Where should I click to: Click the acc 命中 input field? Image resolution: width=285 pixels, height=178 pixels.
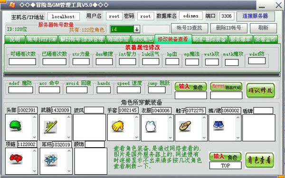click(x=49, y=90)
